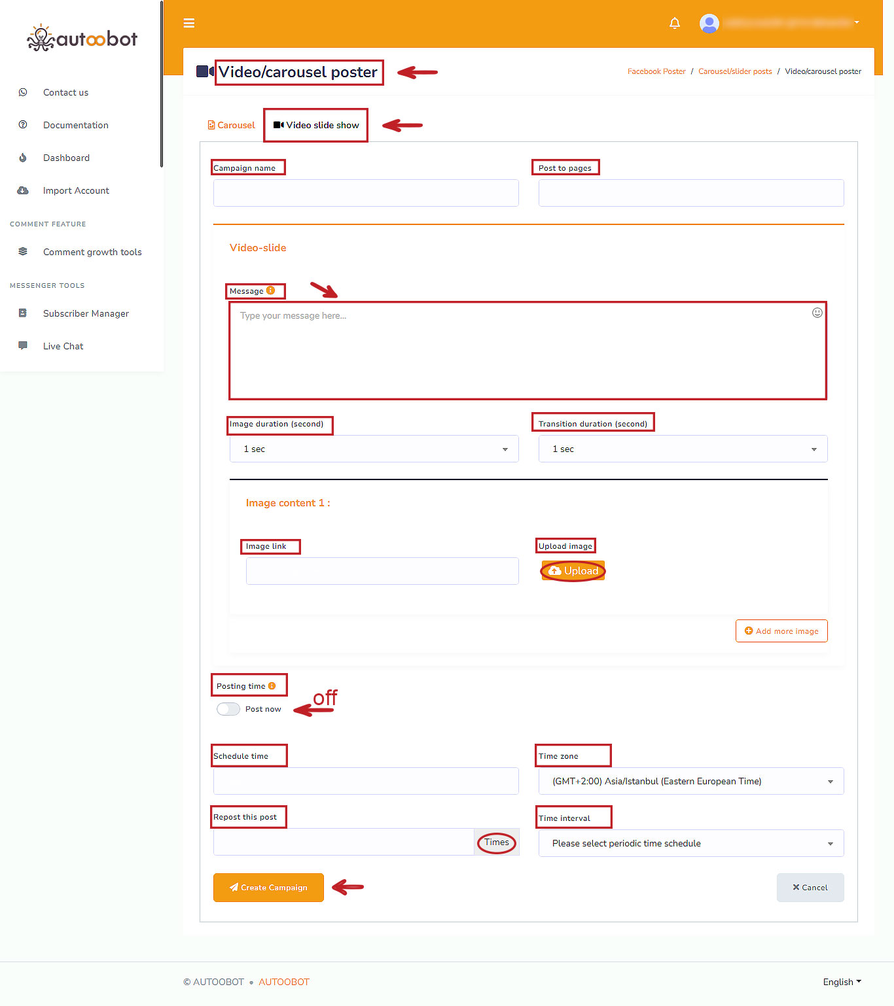Switch to the Carousel tab
The height and width of the screenshot is (1006, 894).
point(232,125)
